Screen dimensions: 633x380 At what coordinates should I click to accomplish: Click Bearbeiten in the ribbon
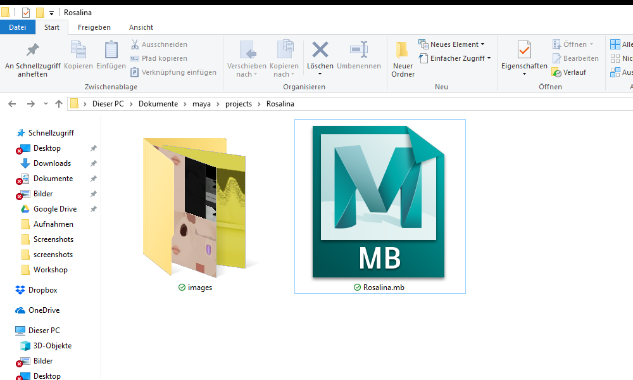coord(575,58)
